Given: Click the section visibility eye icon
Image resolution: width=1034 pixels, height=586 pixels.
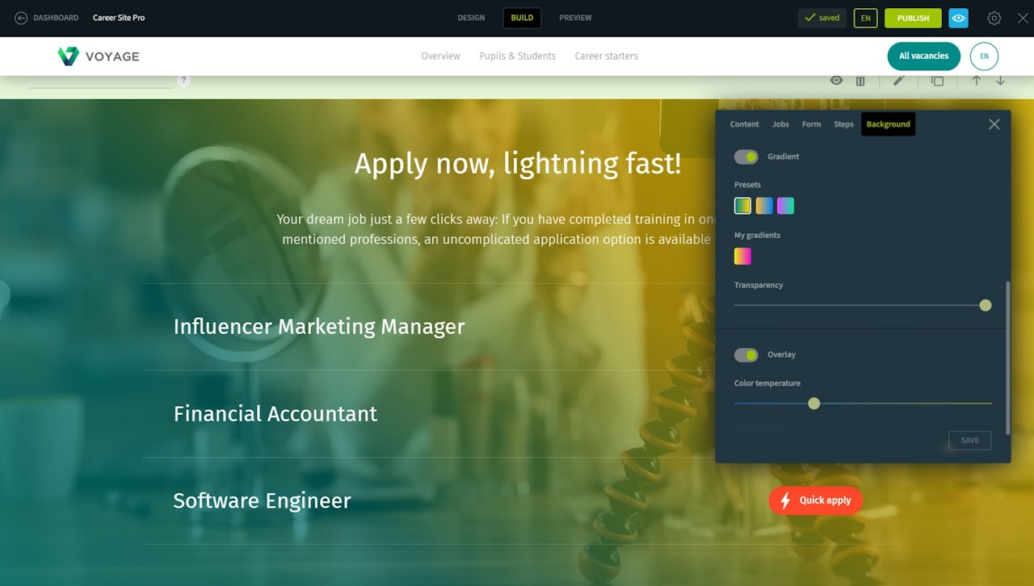Looking at the screenshot, I should pos(836,81).
